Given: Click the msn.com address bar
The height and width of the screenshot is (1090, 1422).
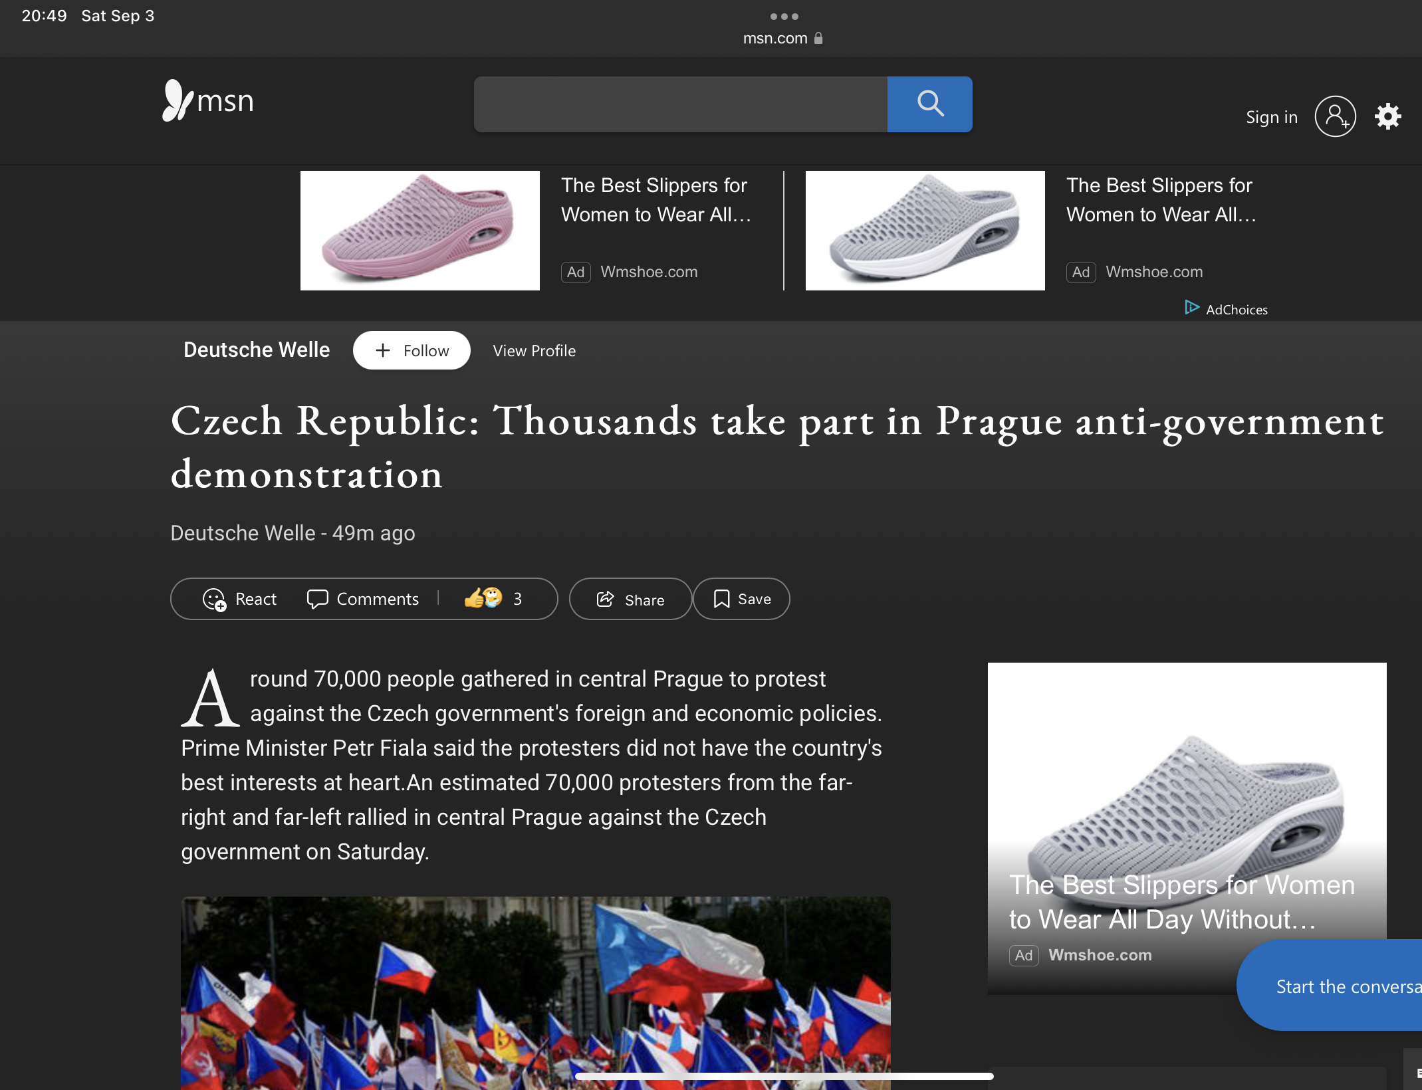Looking at the screenshot, I should (x=783, y=39).
